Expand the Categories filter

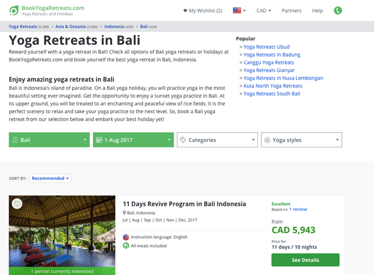tap(217, 140)
